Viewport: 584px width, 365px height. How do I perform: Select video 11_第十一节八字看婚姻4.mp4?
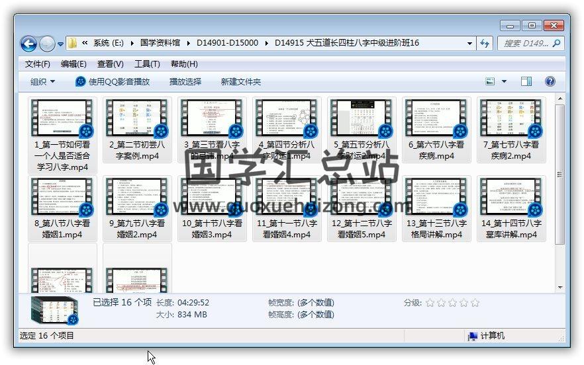tap(287, 209)
